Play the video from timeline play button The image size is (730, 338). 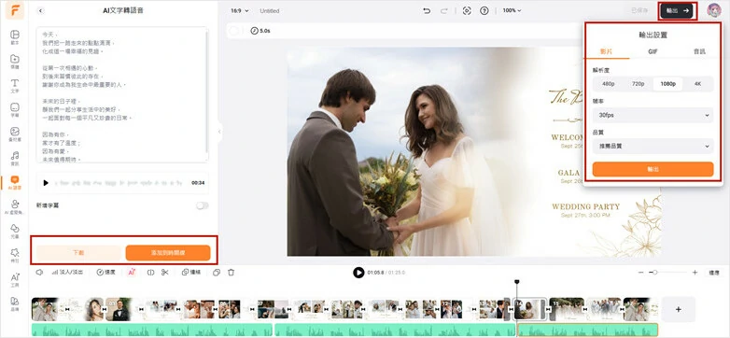click(x=358, y=273)
